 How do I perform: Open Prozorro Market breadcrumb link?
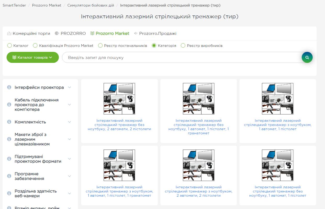click(x=47, y=5)
